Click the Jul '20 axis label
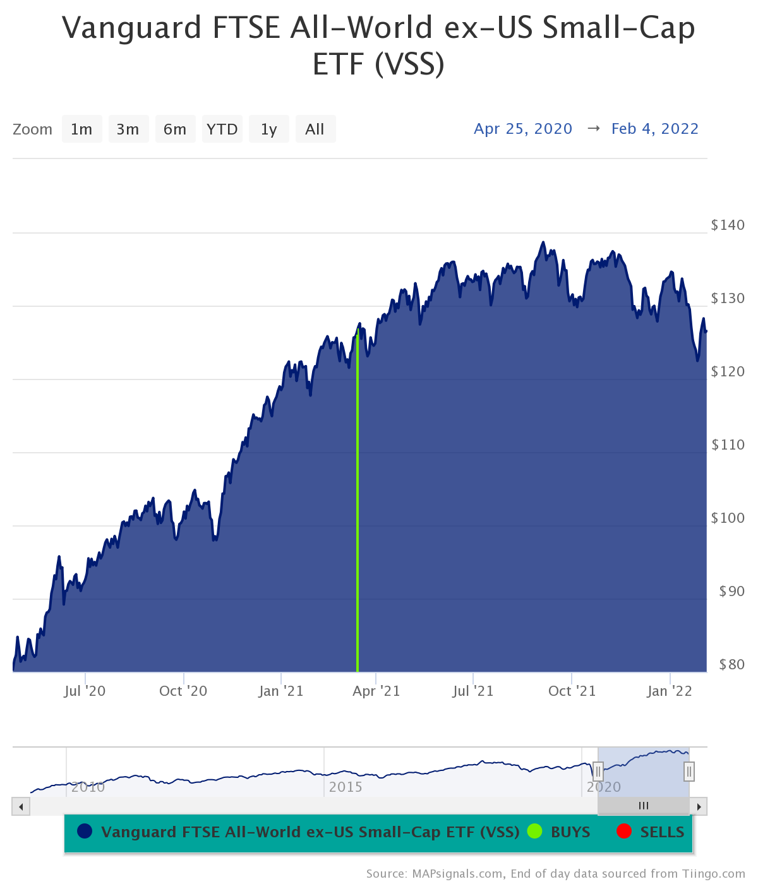The height and width of the screenshot is (884, 758). click(x=85, y=691)
